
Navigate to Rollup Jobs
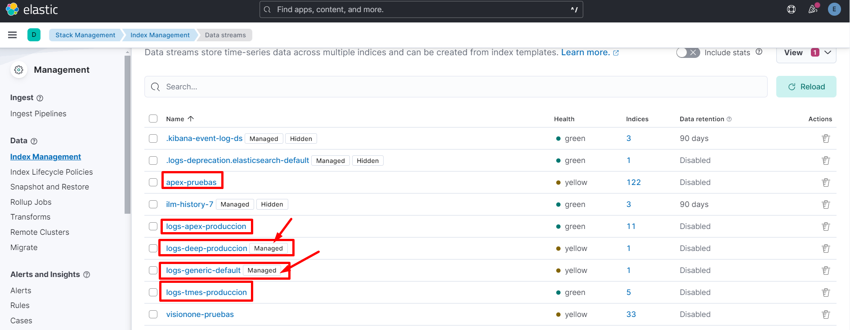click(x=31, y=202)
